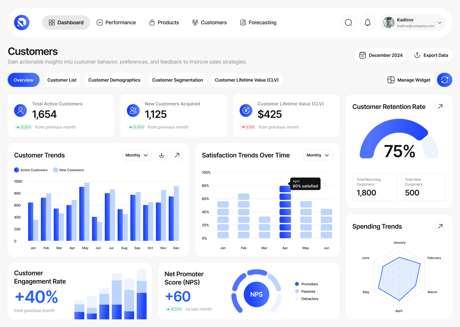460x327 pixels.
Task: Switch to the Customer Demographics tab
Action: [x=114, y=80]
